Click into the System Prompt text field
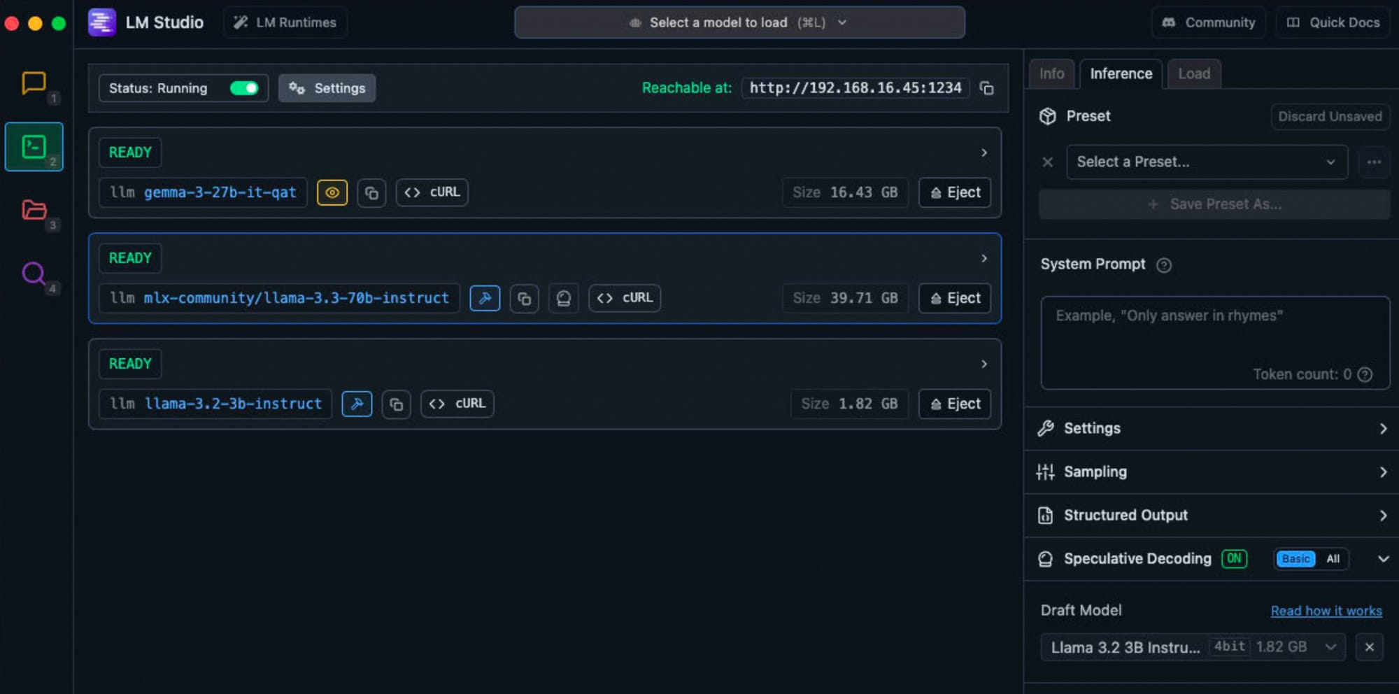This screenshot has height=694, width=1399. point(1215,343)
